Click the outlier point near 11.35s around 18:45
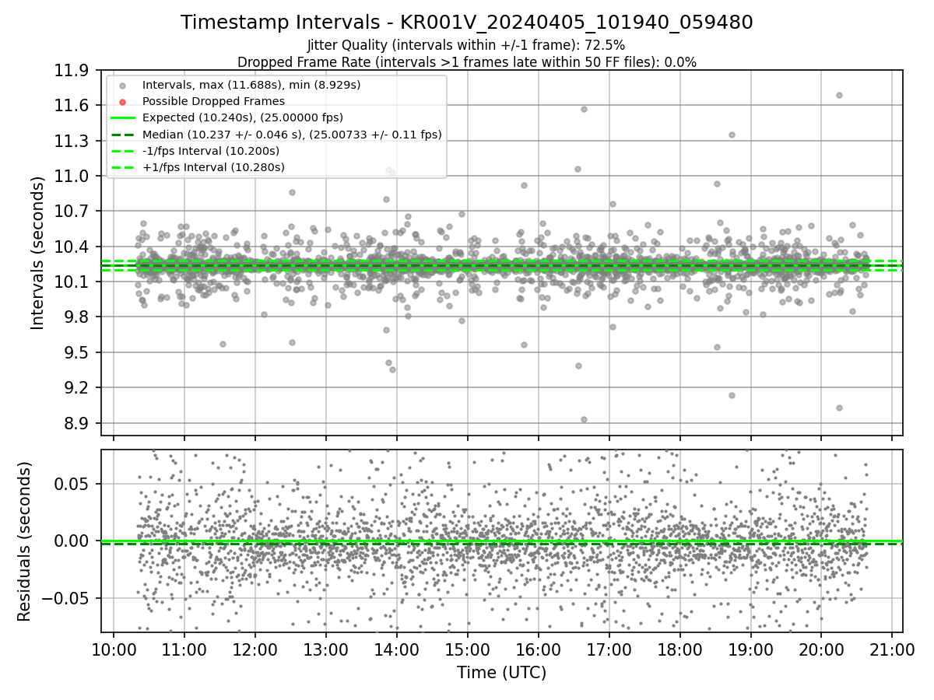Image resolution: width=934 pixels, height=700 pixels. (x=732, y=135)
